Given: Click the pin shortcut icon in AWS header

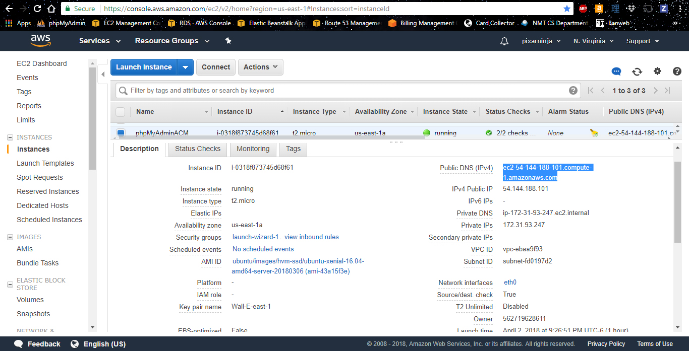Looking at the screenshot, I should 228,41.
